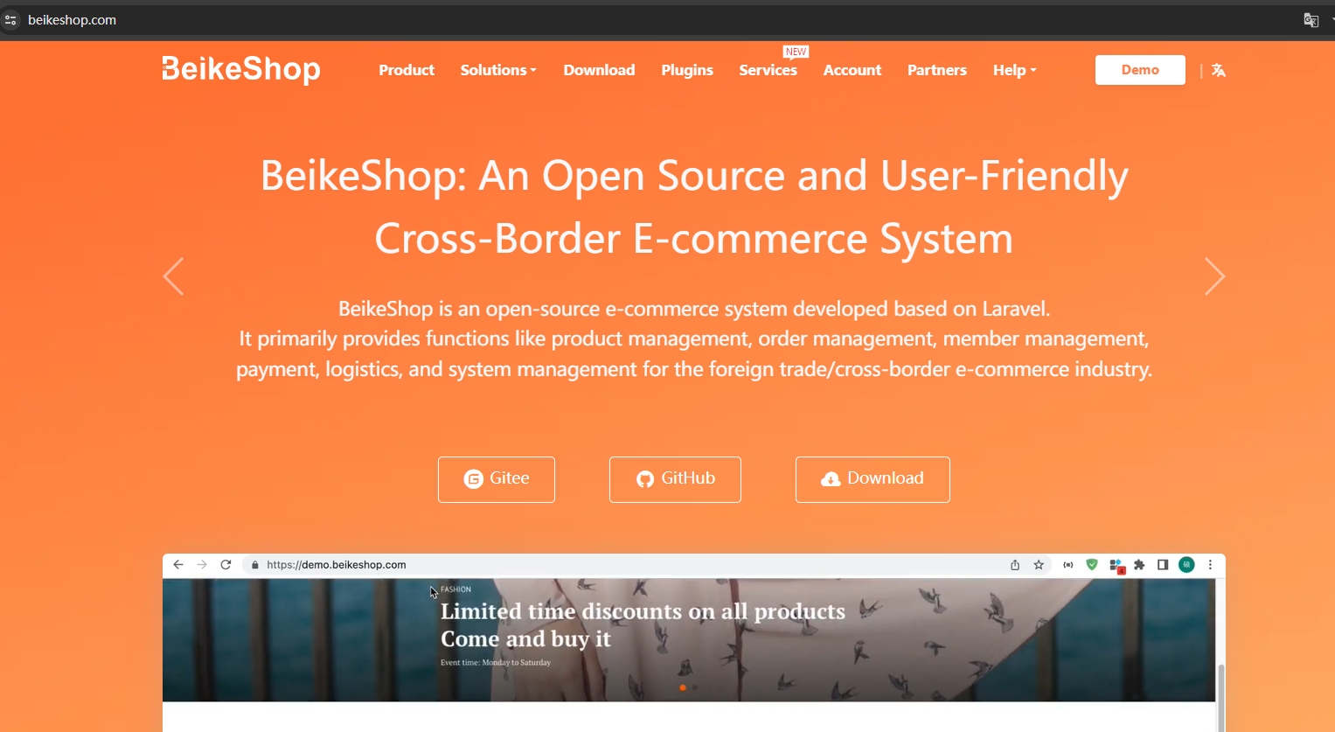Advance to next carousel slide arrow

coord(1214,276)
